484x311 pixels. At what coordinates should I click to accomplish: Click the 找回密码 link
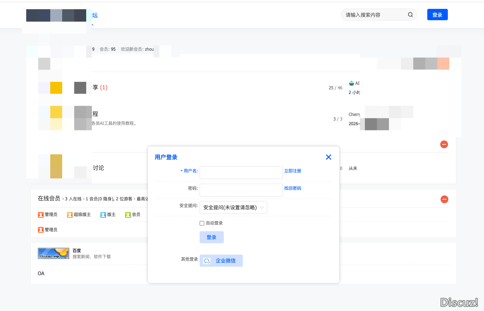[293, 188]
